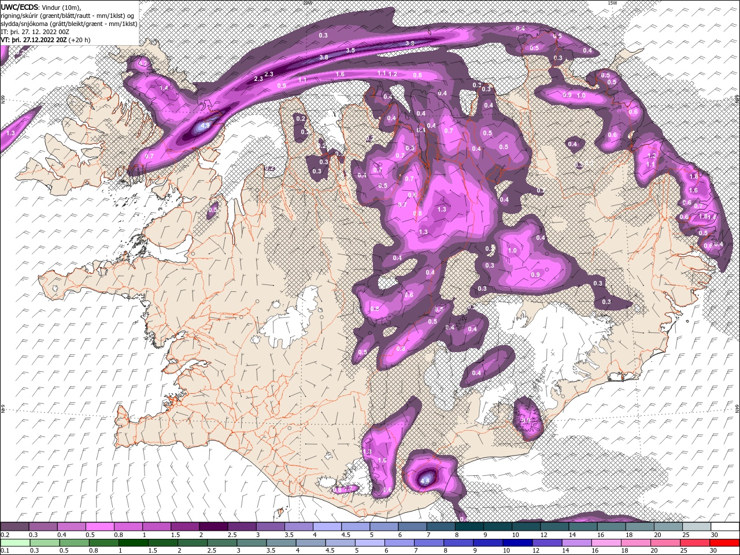
Task: Click the 'IT: þri. 27. 12. 2022 00Z' line
Action: 35,32
